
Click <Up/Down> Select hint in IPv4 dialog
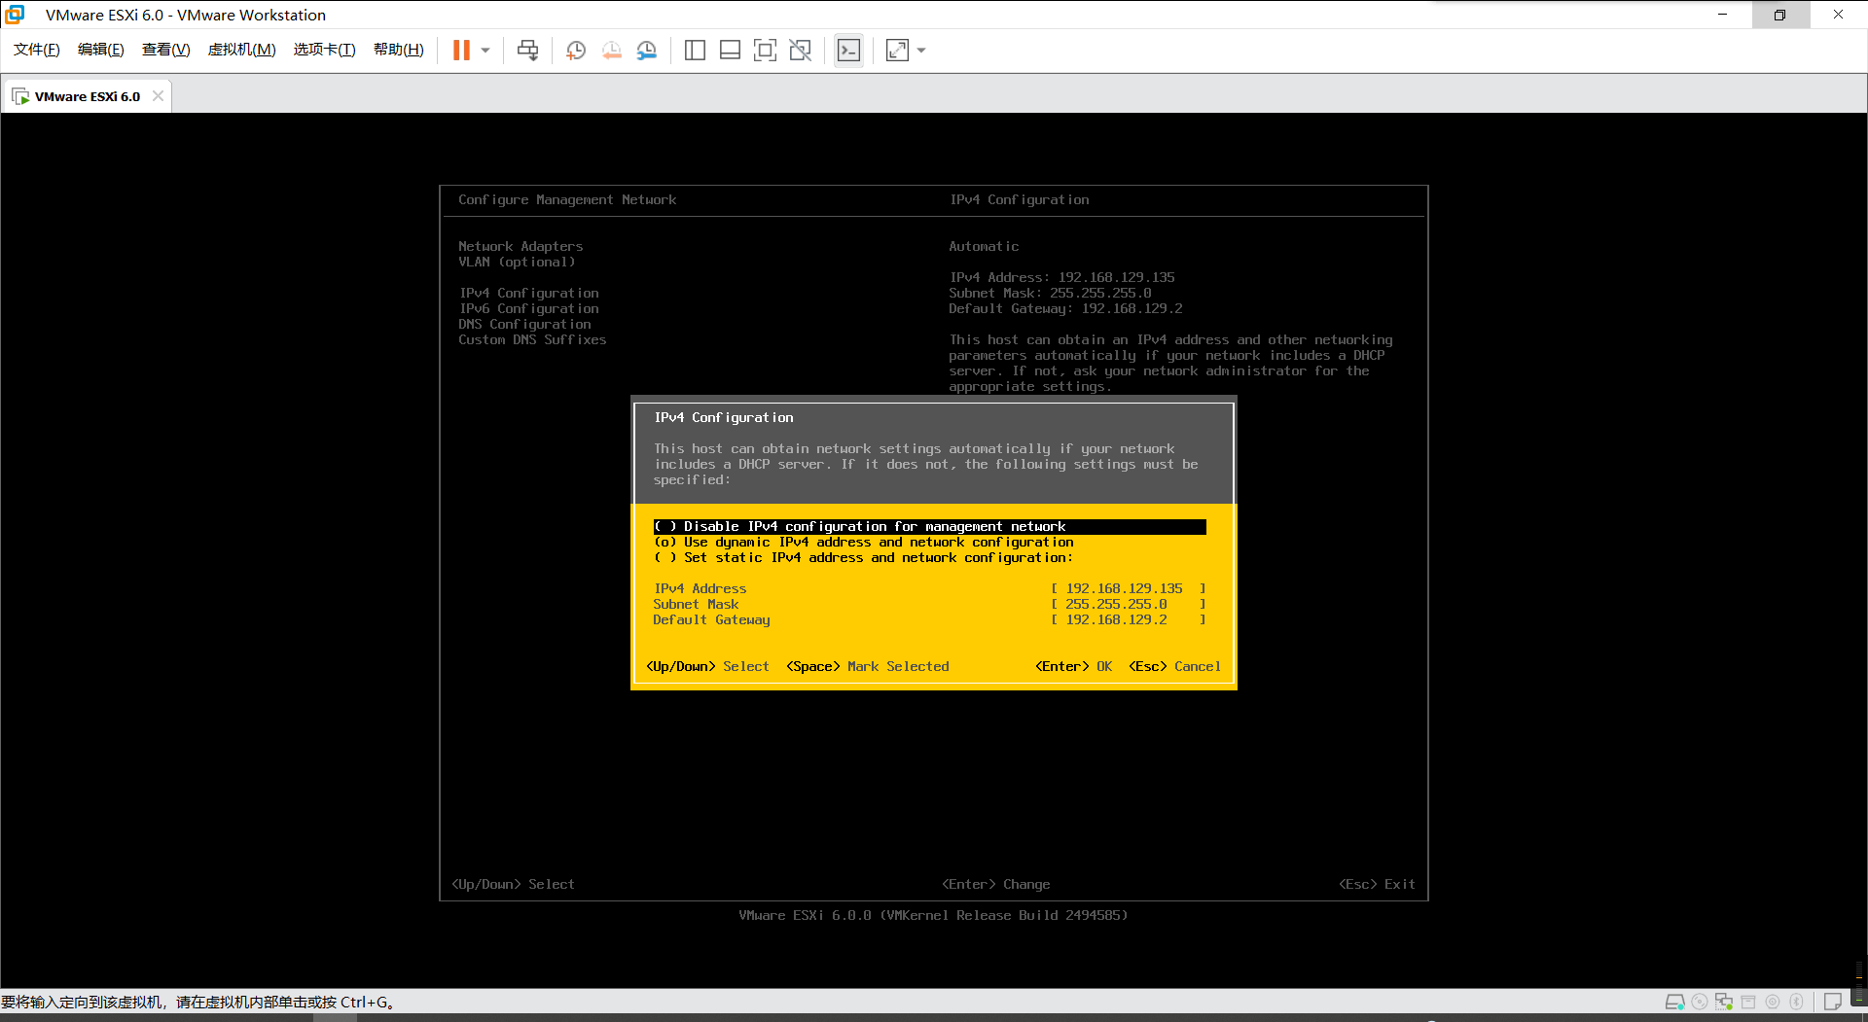coord(707,667)
